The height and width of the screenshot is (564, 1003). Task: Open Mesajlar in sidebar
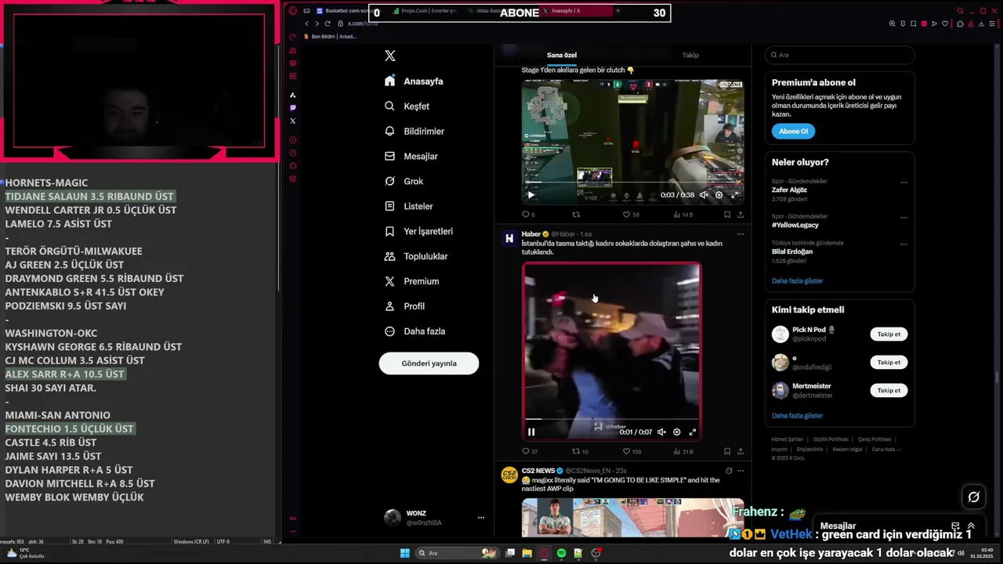(411, 157)
